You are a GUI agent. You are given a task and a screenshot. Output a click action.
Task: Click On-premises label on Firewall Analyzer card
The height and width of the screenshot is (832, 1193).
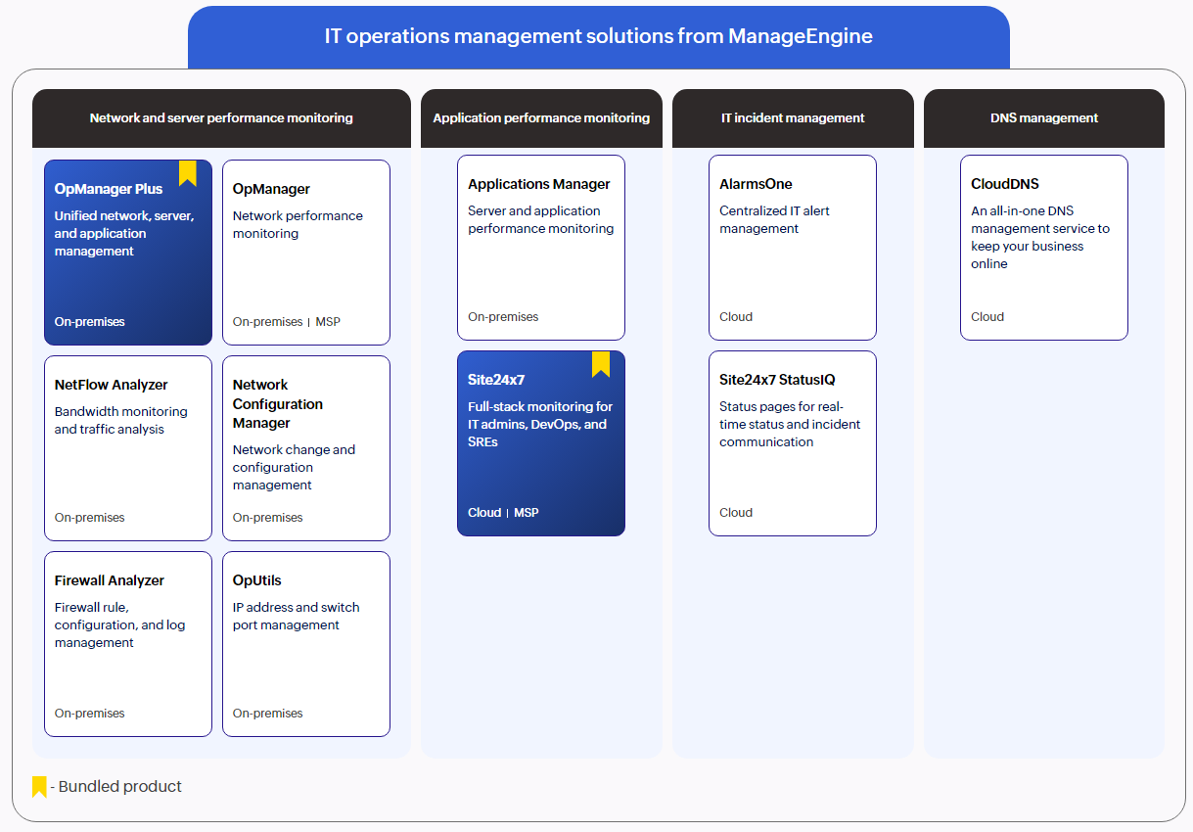tap(90, 714)
